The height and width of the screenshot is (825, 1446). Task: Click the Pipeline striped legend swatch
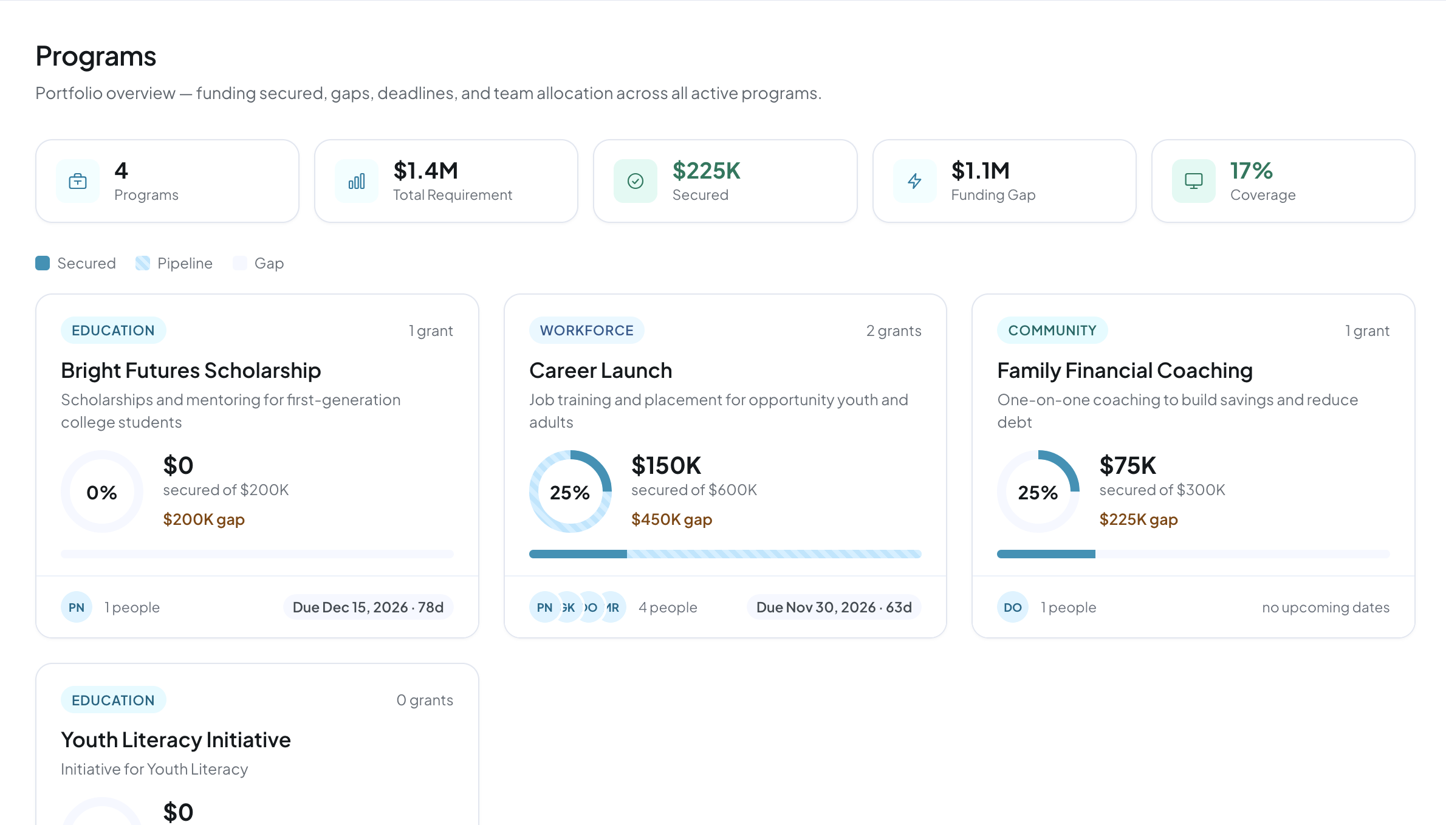pyautogui.click(x=142, y=263)
